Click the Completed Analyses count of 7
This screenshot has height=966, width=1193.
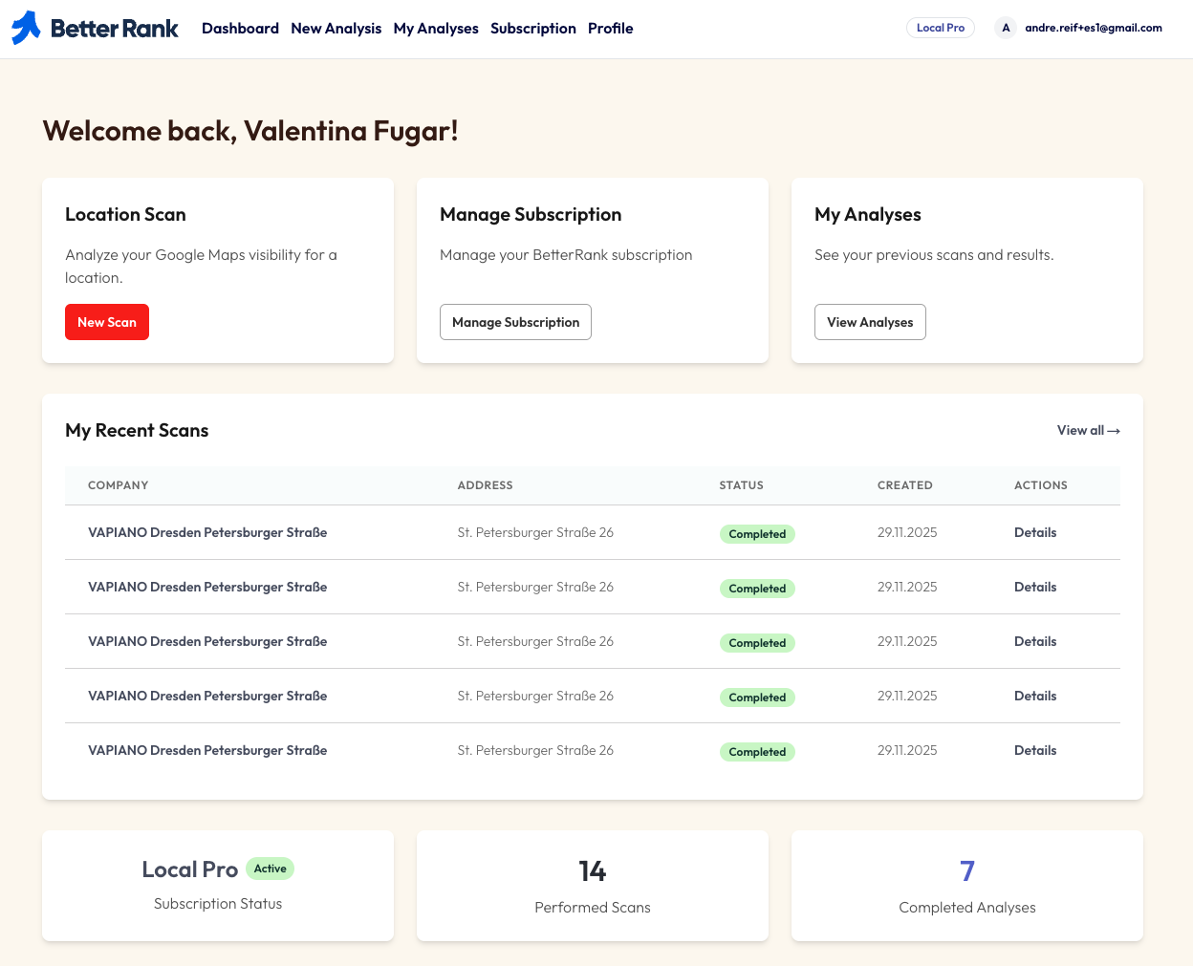(966, 870)
